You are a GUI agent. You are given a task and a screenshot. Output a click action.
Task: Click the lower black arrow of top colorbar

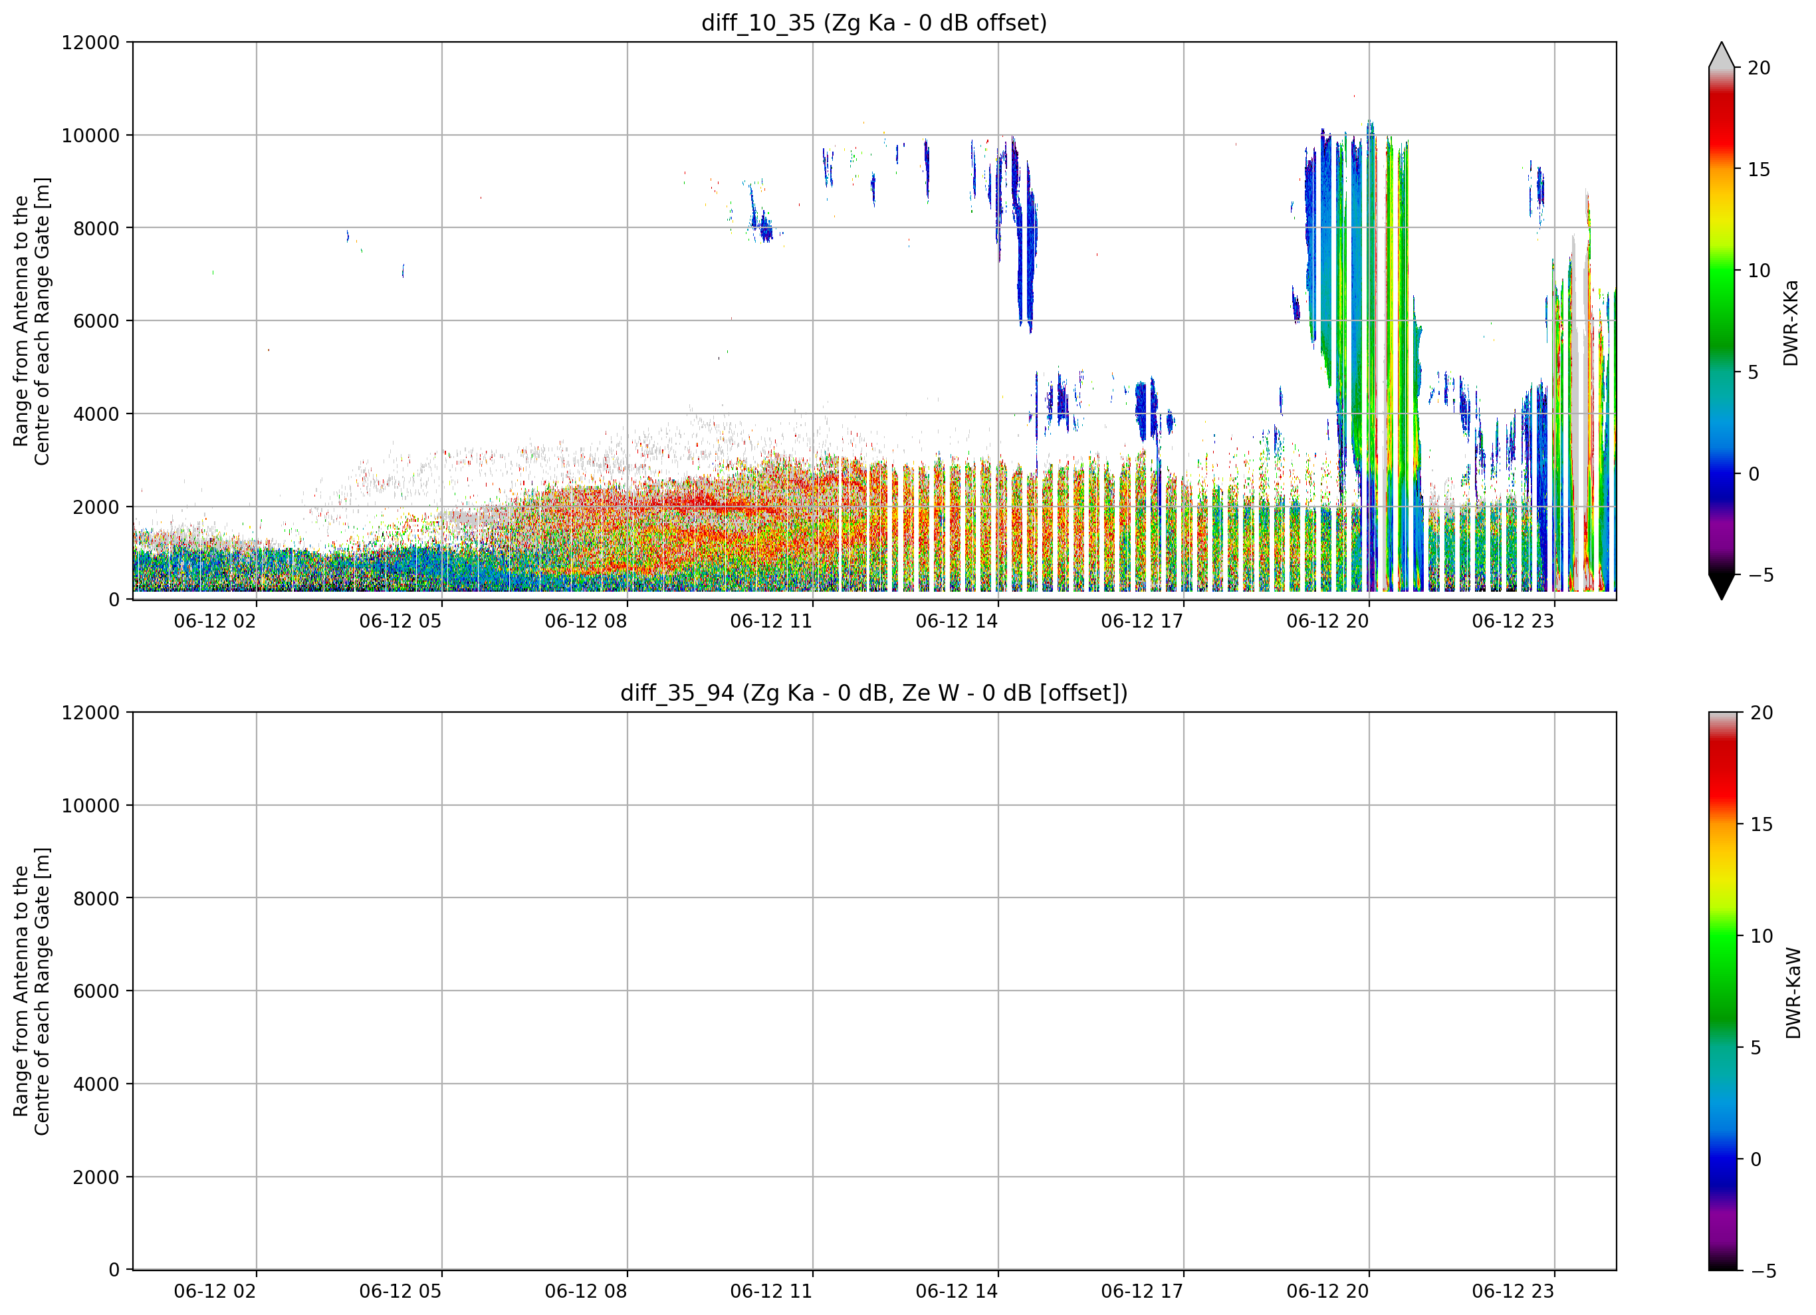1722,587
